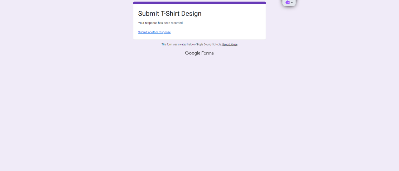Report this form via Report Abuse
The width and height of the screenshot is (399, 171).
[230, 45]
